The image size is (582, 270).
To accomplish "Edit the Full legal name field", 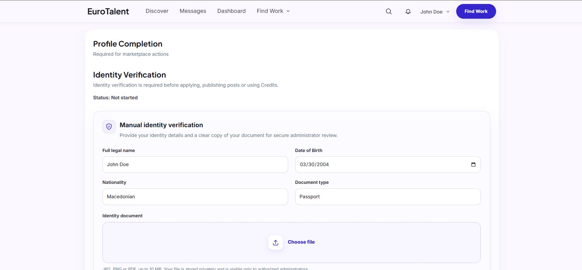I will point(195,165).
